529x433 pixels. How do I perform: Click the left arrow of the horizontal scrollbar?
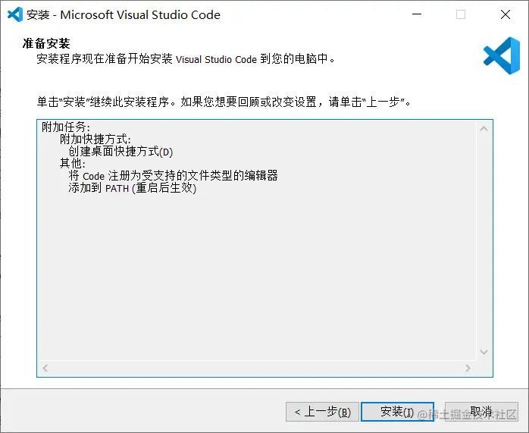pos(45,368)
